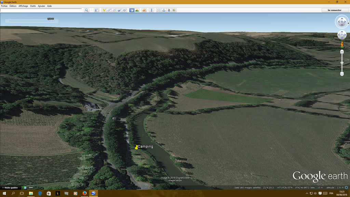Open the planet switcher dropdown
The width and height of the screenshot is (350, 197).
tap(144, 10)
